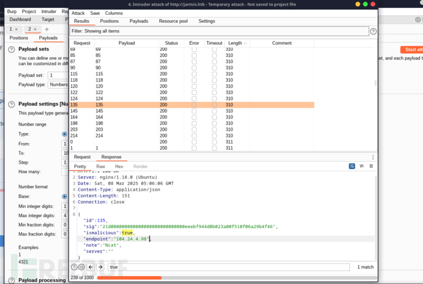Image resolution: width=423 pixels, height=284 pixels.
Task: Sort results by Payload column header
Action: click(x=126, y=43)
